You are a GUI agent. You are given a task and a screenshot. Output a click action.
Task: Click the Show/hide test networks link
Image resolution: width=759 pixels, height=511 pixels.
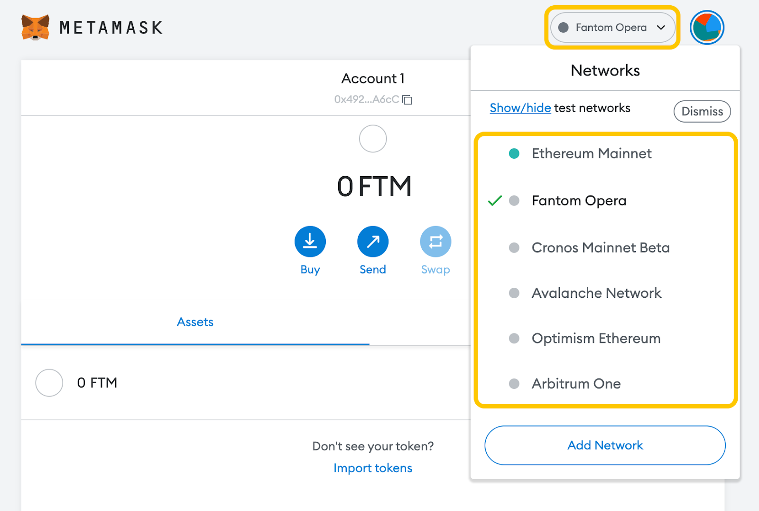520,108
